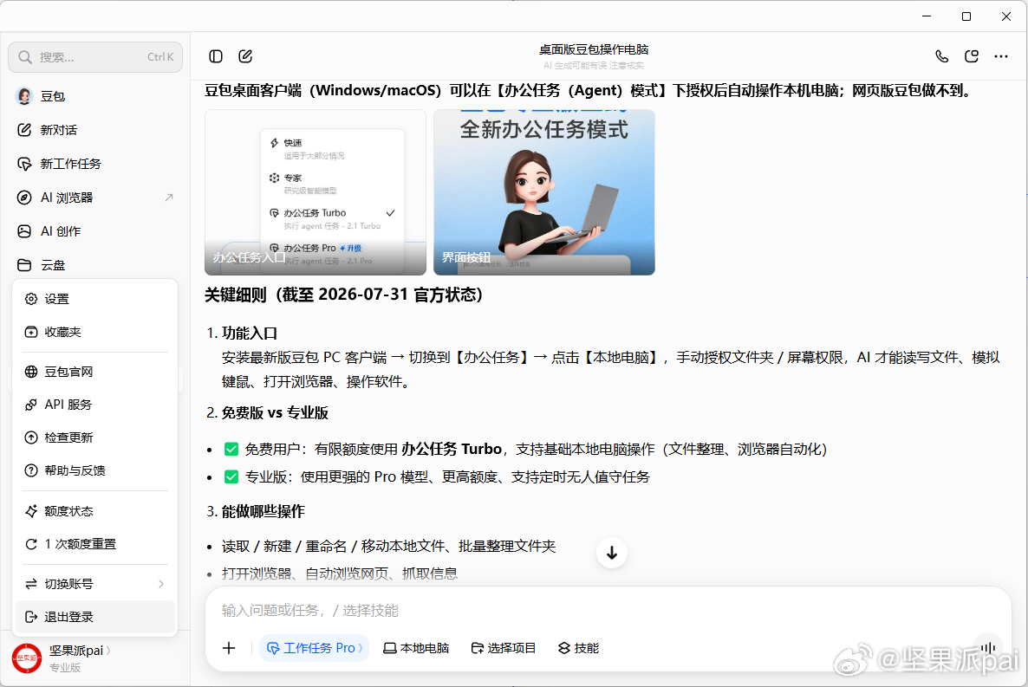Click the 额度状态 sparkle icon
Screen dimensions: 1028x687
[x=31, y=510]
